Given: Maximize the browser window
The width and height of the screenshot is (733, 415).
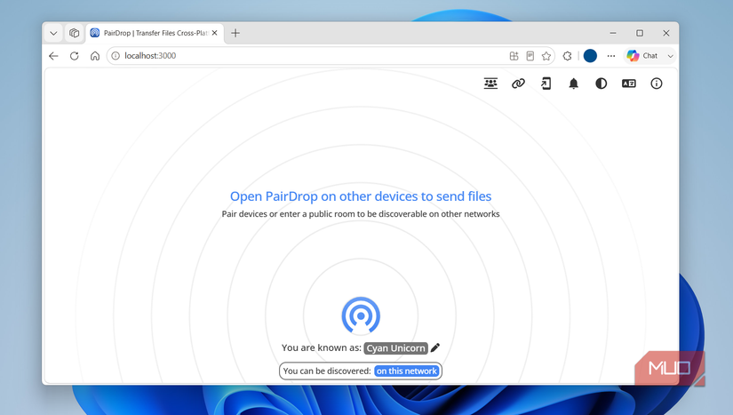Looking at the screenshot, I should tap(640, 33).
